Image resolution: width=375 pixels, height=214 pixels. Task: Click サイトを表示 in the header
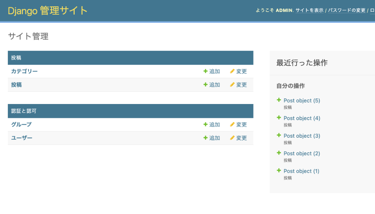309,10
